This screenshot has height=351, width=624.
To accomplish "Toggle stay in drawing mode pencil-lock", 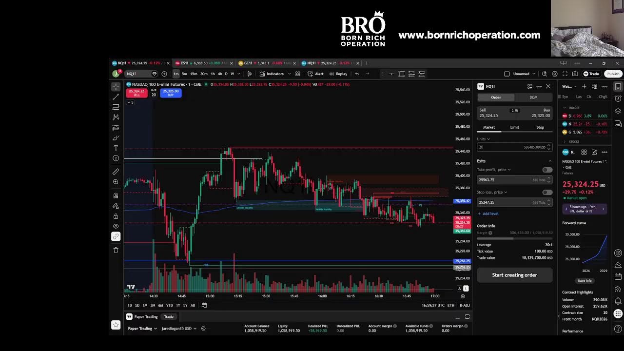I will (116, 206).
